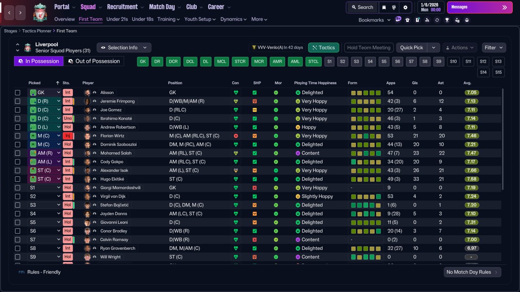Open the bookmark icon next to Search
This screenshot has width=520, height=292.
point(384,7)
